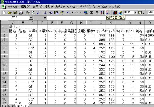Click the AutoSum sigma icon
This screenshot has height=107, width=154.
pyautogui.click(x=92, y=12)
